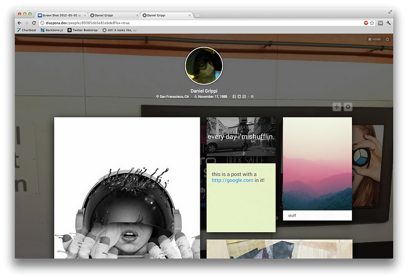This screenshot has height=279, width=408.
Task: Open the 'every day i'm shufflin.' post
Action: pos(241,136)
